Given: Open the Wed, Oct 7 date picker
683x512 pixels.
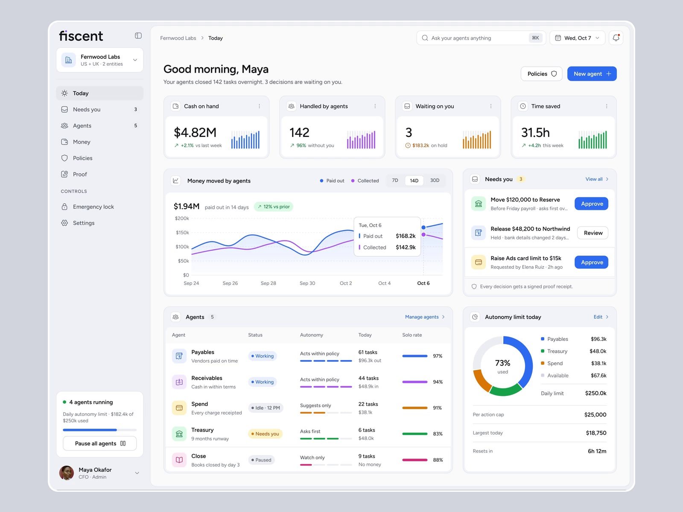Looking at the screenshot, I should pyautogui.click(x=577, y=38).
